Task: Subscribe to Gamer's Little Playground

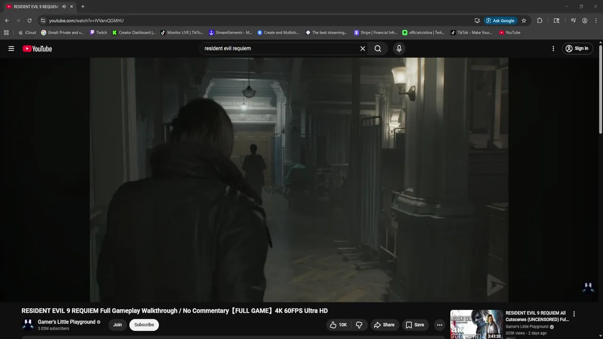Action: tap(144, 325)
